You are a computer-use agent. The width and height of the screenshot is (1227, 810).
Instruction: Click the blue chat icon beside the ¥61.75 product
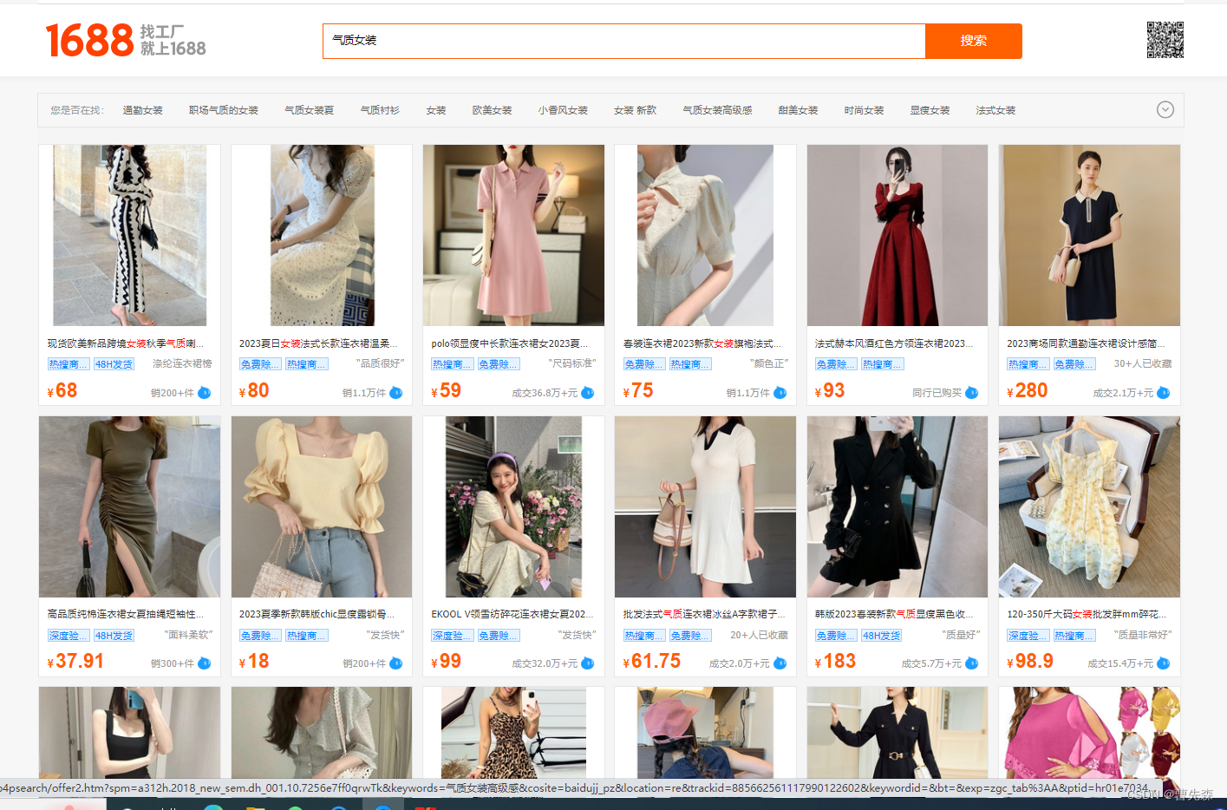click(x=780, y=663)
